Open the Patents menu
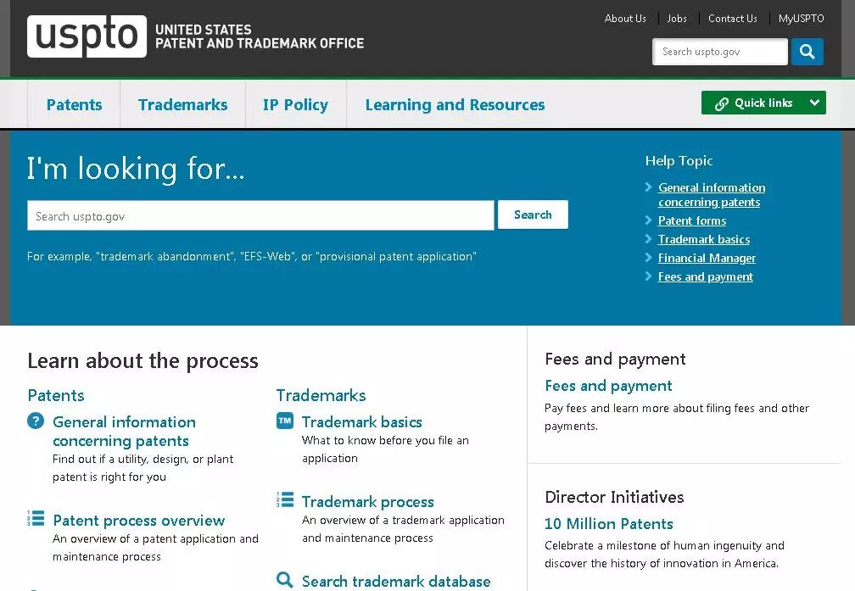The image size is (855, 591). pos(74,104)
